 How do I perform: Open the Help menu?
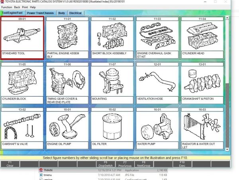pos(33,7)
